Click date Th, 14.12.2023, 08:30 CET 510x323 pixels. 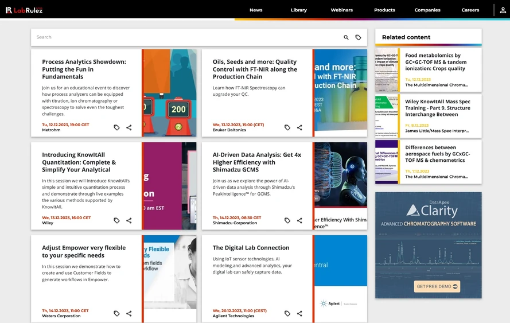tap(237, 217)
